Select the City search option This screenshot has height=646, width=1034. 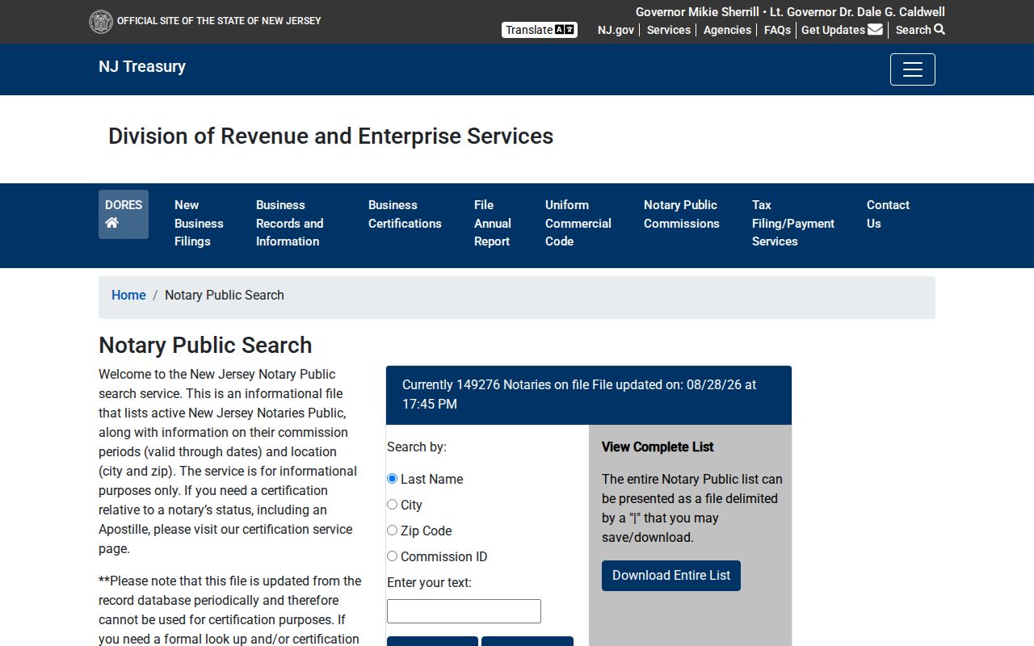point(393,505)
